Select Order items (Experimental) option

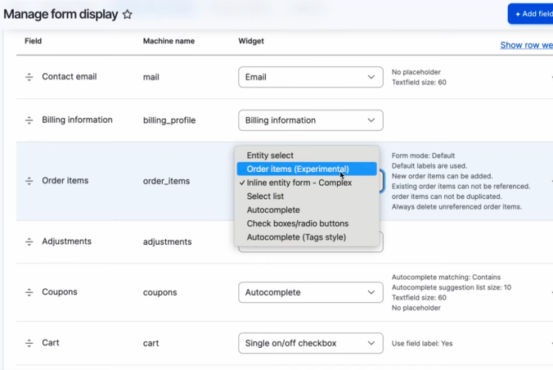pyautogui.click(x=298, y=169)
